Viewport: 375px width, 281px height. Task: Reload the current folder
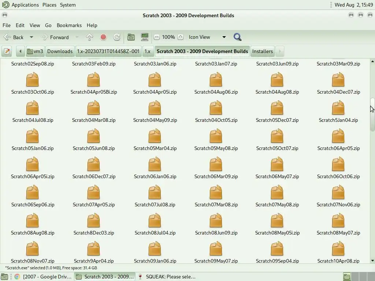click(117, 37)
